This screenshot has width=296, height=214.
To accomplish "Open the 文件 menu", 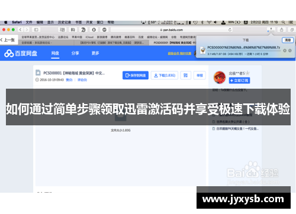I will [x=29, y=22].
